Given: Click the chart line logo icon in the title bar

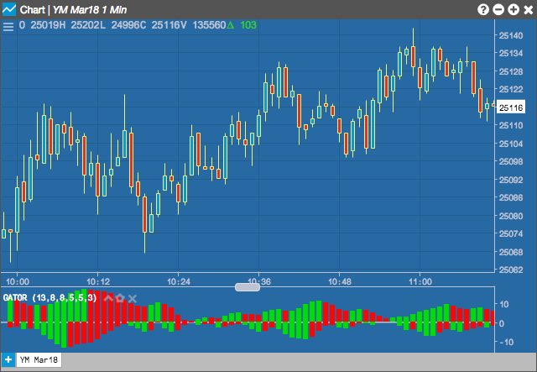Looking at the screenshot, I should 9,9.
